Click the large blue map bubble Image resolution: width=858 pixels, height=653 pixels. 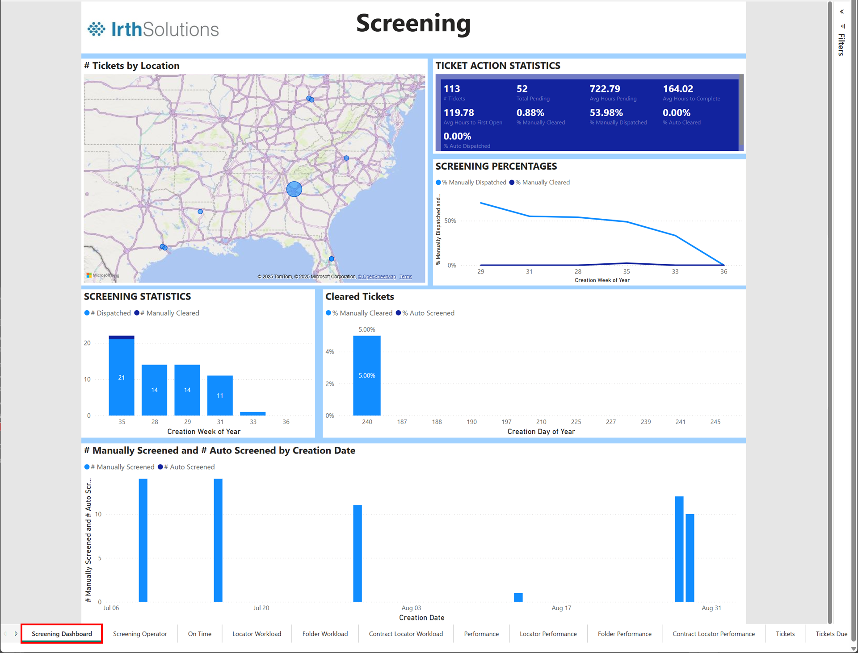point(294,189)
